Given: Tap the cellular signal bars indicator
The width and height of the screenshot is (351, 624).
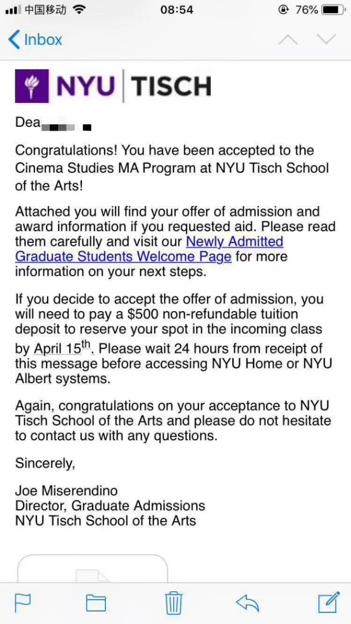Looking at the screenshot, I should [x=13, y=10].
